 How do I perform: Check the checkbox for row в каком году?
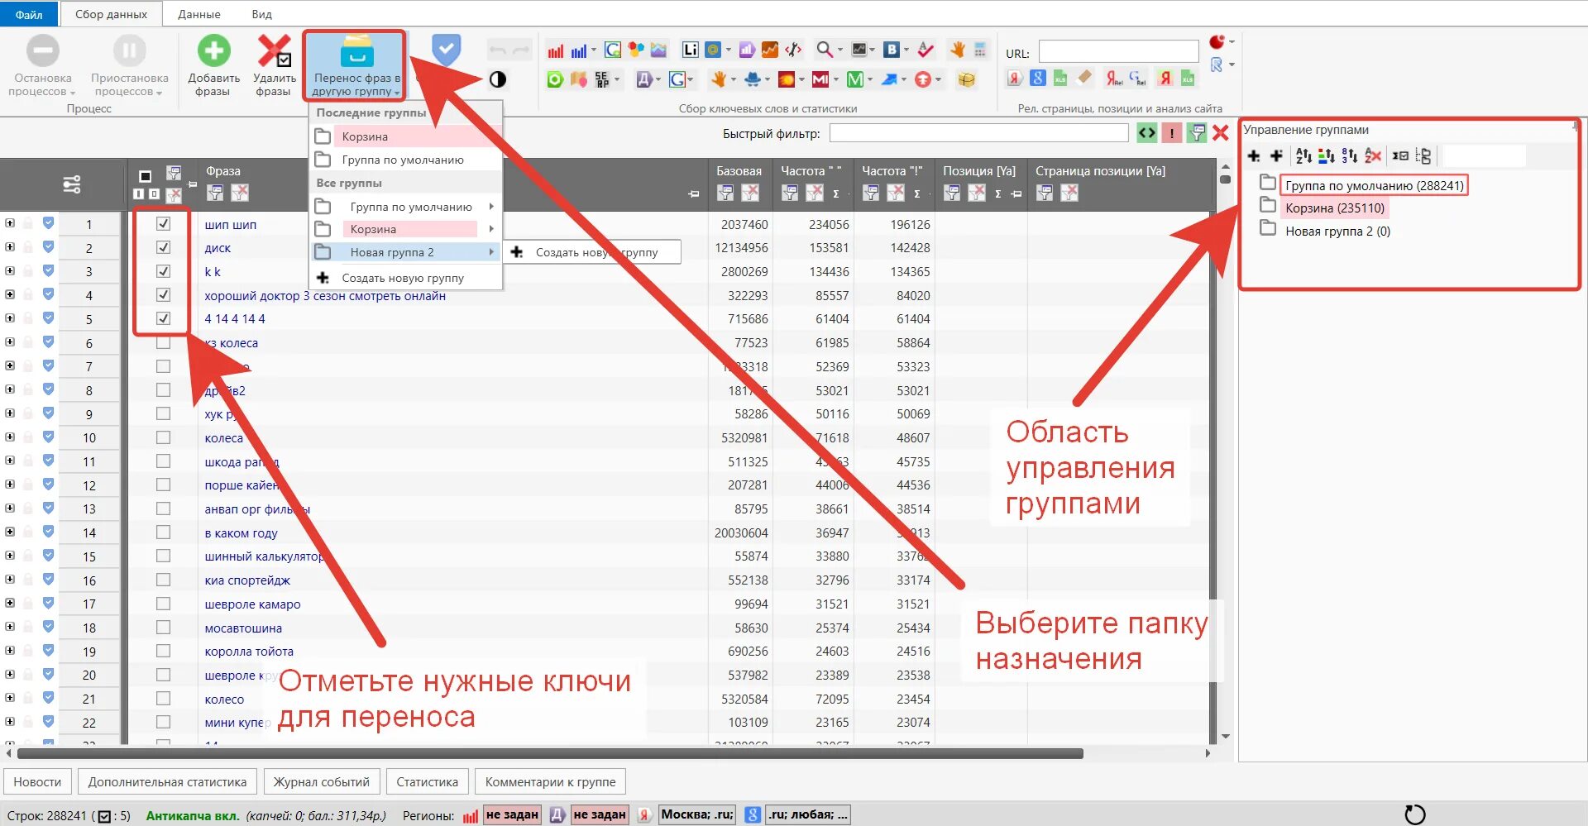point(163,532)
